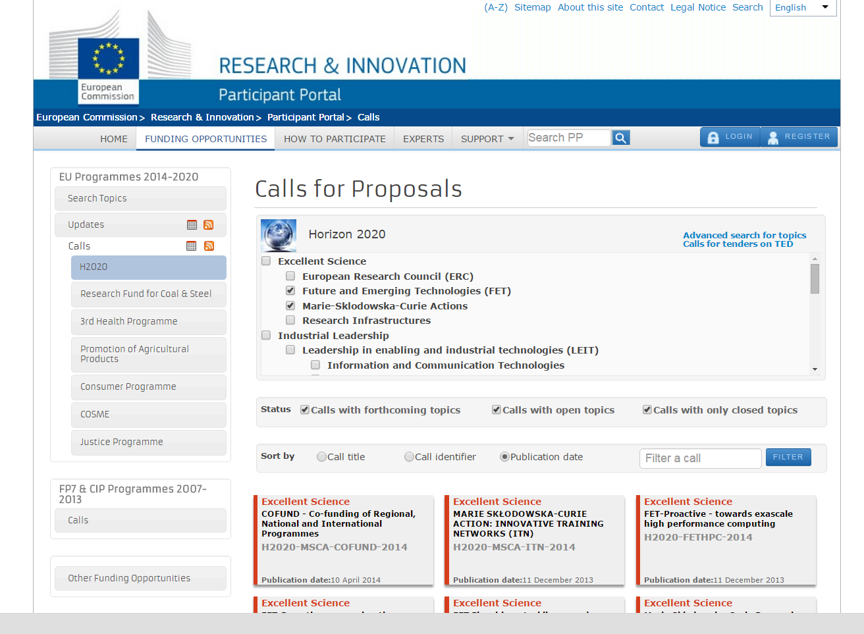Open the H2020-MSCA-COFUND-2014 call card

[344, 540]
